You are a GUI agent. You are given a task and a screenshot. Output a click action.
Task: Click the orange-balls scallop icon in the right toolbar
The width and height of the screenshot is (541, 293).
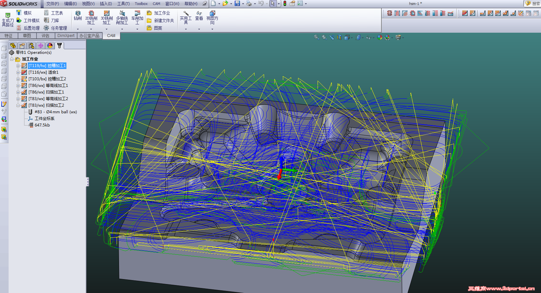[506, 13]
